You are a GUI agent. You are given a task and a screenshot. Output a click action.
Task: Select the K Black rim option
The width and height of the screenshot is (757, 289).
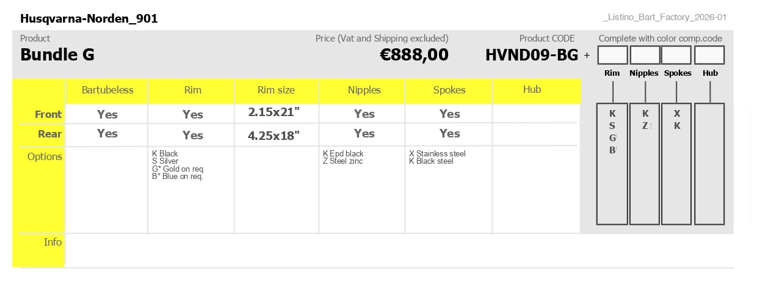[165, 154]
